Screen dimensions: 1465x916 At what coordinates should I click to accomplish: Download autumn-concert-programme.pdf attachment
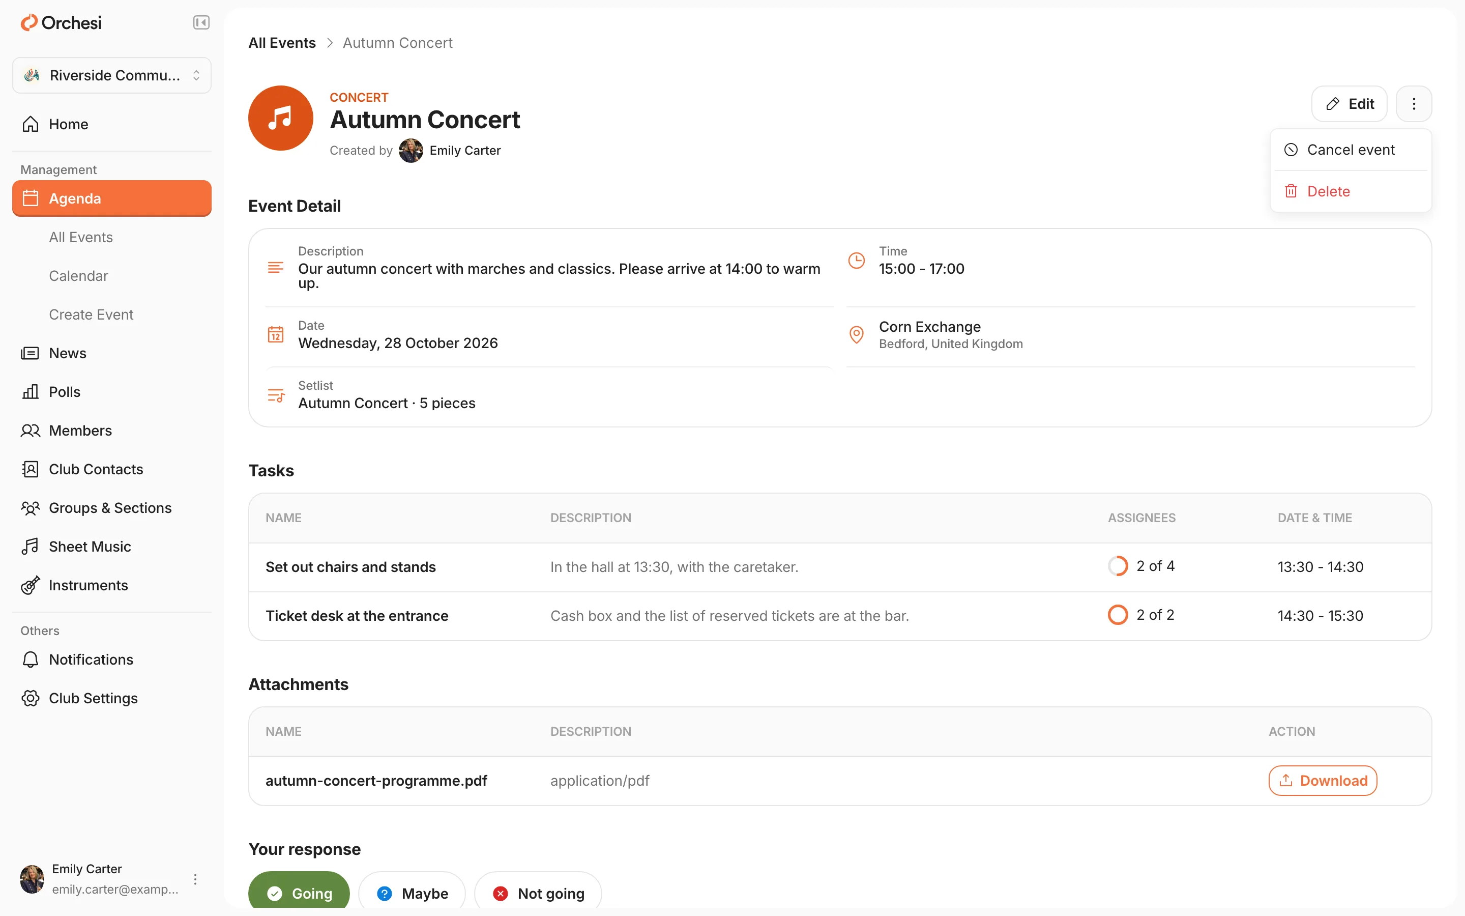click(x=1323, y=781)
